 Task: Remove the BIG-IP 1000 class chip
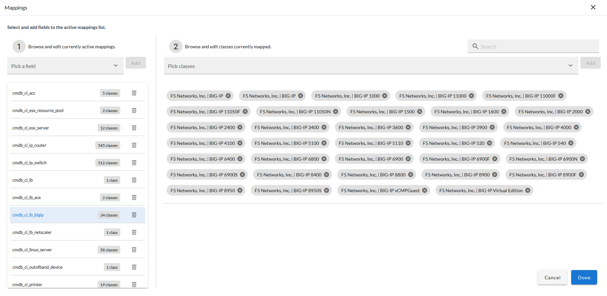click(x=385, y=96)
